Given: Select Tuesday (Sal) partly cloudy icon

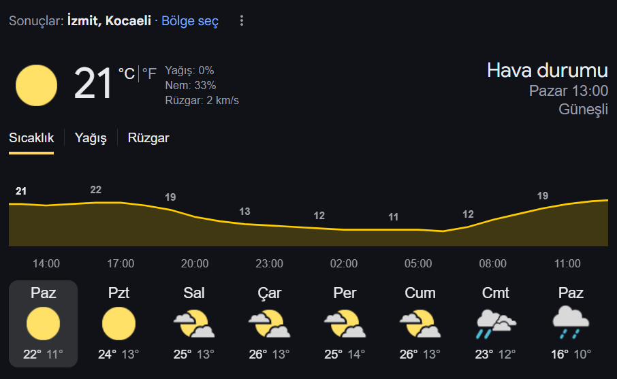Looking at the screenshot, I should point(194,324).
